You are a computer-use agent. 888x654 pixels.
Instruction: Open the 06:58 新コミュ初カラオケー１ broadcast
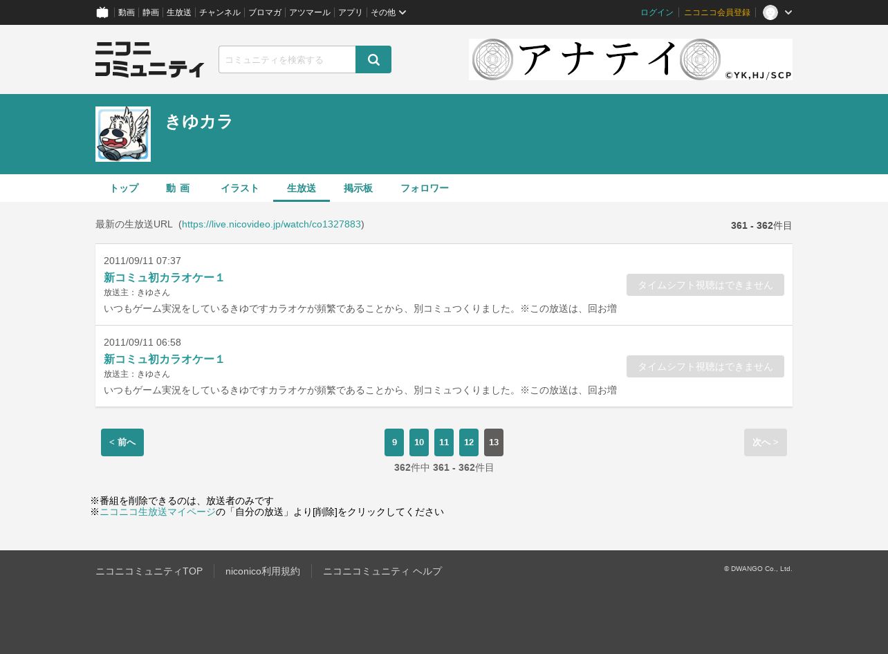164,359
